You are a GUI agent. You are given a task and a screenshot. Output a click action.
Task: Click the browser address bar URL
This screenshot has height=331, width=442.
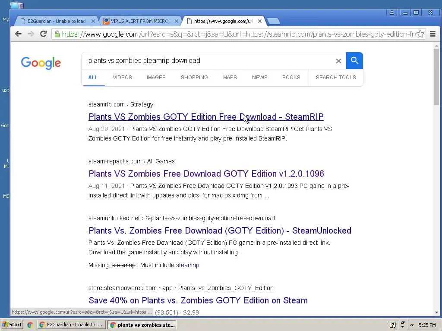pyautogui.click(x=238, y=34)
